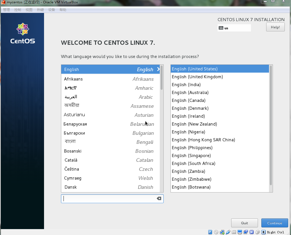Select the Bengali language row
This screenshot has width=291, height=235.
[110, 142]
